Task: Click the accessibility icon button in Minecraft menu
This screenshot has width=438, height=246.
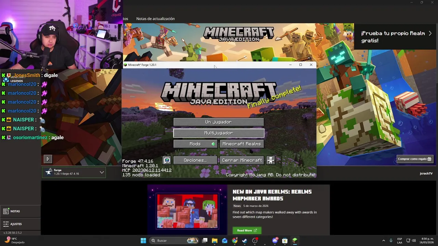Action: tap(271, 160)
